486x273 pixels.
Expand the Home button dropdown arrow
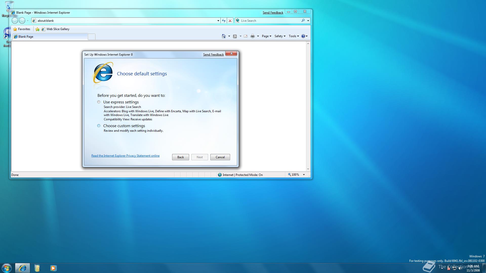pyautogui.click(x=229, y=36)
